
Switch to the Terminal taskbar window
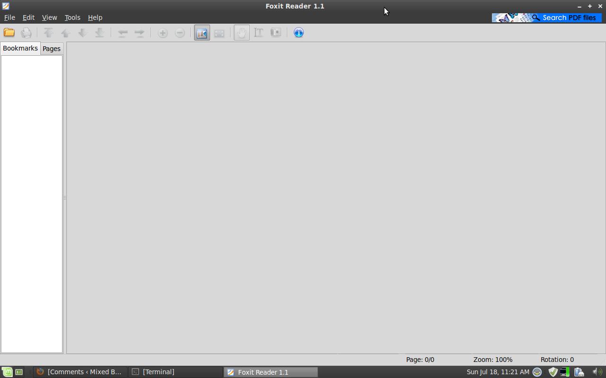pyautogui.click(x=176, y=372)
